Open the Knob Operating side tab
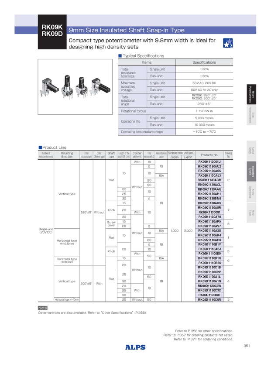The height and width of the screenshot is (371, 271). (x=251, y=192)
